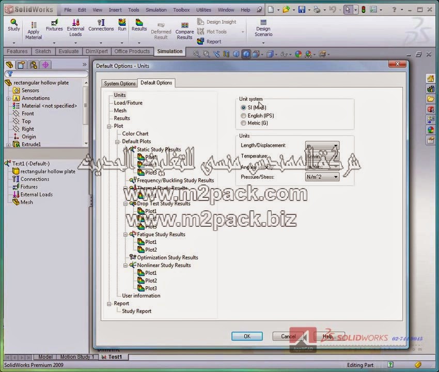
Task: Open the File menu
Action: tap(68, 10)
